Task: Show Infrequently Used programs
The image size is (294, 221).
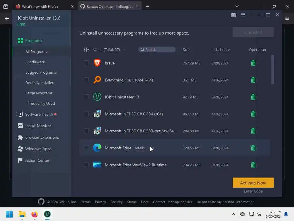Action: click(x=40, y=103)
